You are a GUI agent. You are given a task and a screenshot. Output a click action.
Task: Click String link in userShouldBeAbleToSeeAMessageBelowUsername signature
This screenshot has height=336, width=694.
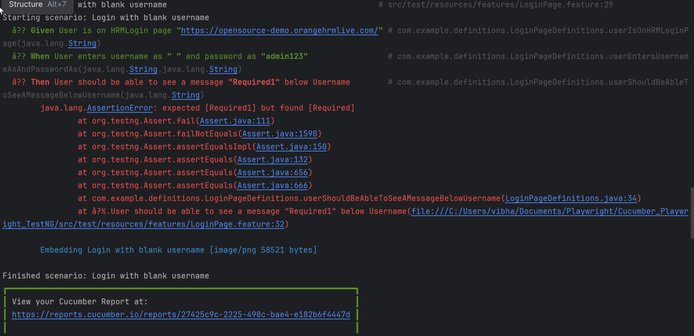tap(186, 95)
